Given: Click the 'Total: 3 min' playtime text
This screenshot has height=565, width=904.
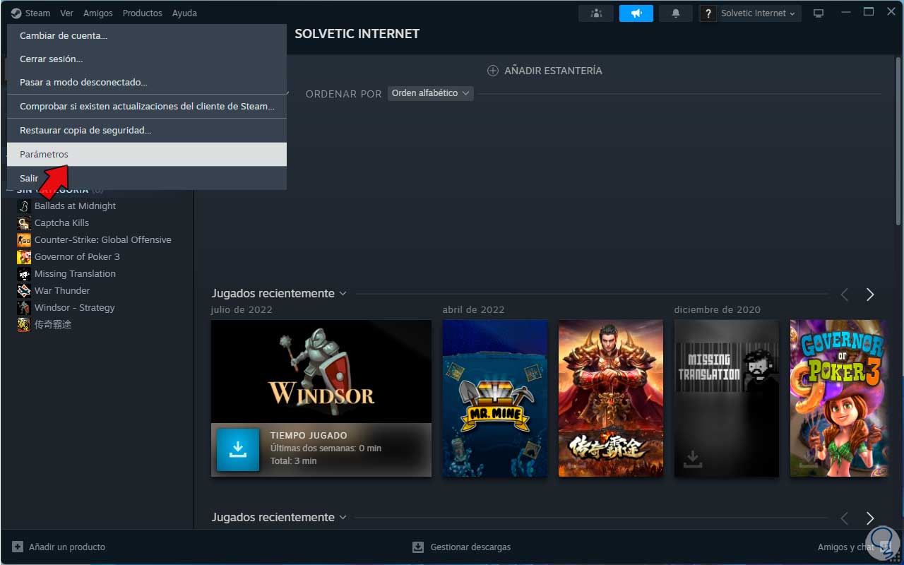Looking at the screenshot, I should (x=294, y=461).
